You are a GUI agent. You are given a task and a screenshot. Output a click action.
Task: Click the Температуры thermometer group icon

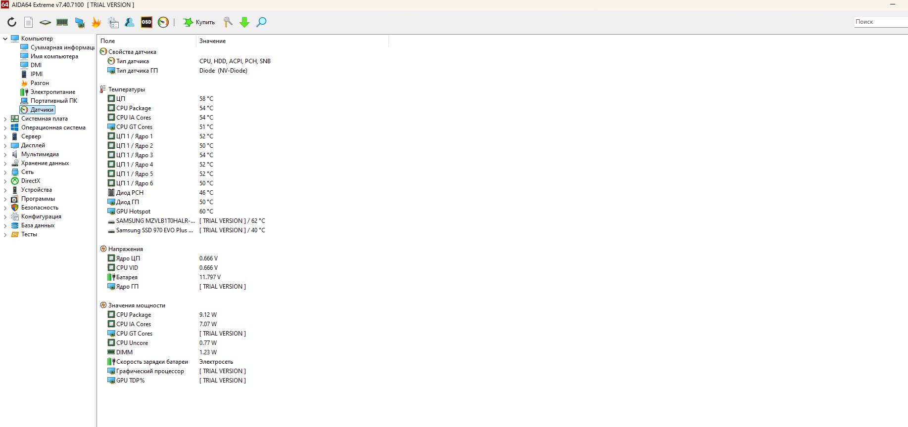[x=103, y=89]
